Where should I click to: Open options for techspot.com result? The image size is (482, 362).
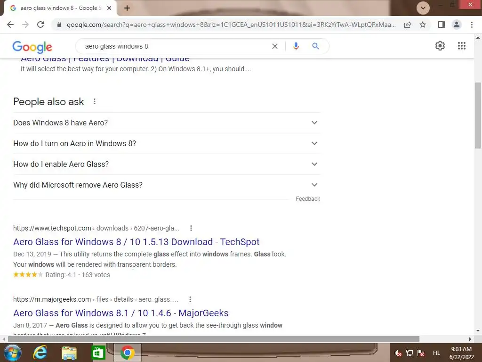(191, 228)
